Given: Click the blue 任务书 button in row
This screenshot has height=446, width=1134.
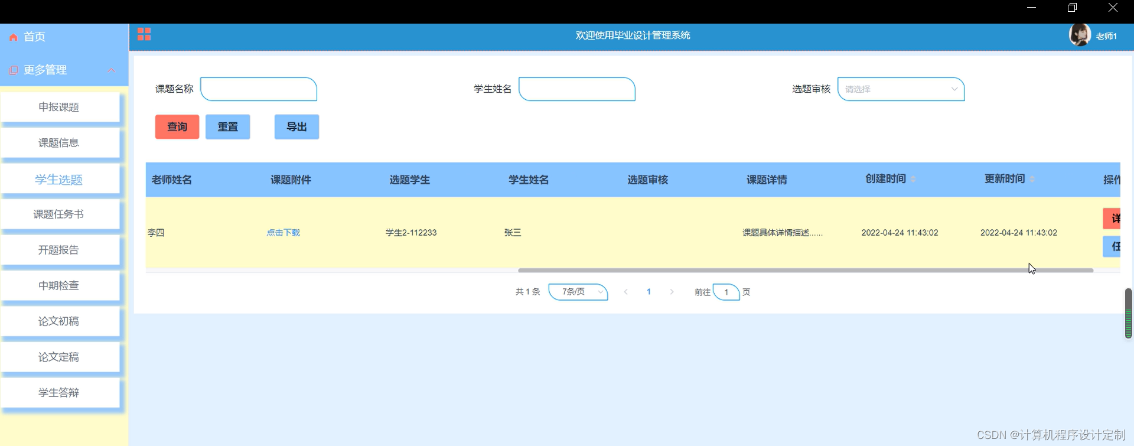Looking at the screenshot, I should click(1112, 246).
